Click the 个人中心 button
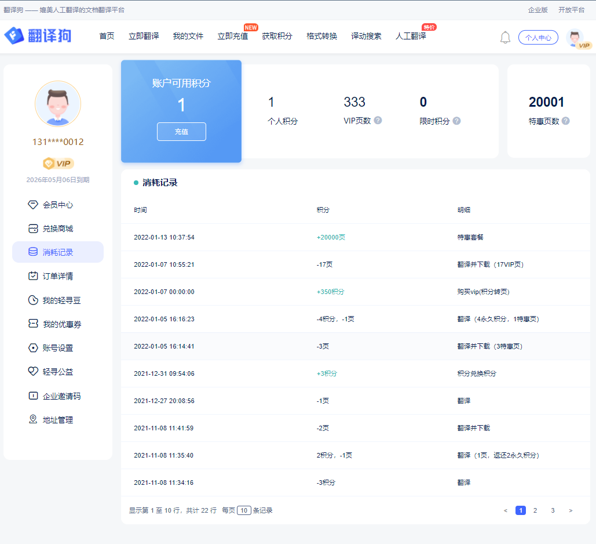 point(538,38)
